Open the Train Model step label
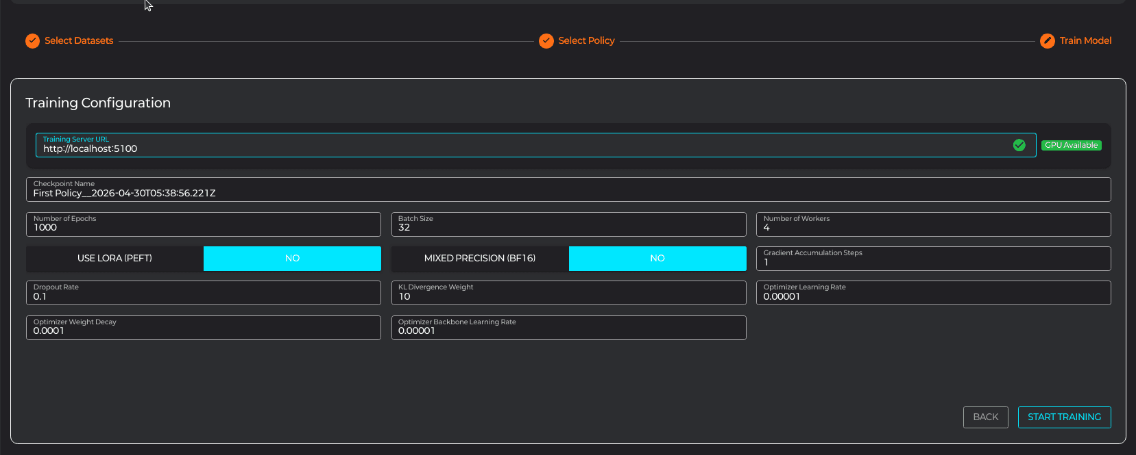 pyautogui.click(x=1085, y=41)
